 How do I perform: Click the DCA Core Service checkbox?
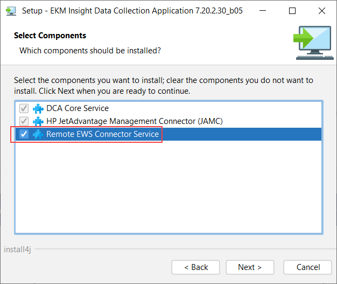(24, 108)
